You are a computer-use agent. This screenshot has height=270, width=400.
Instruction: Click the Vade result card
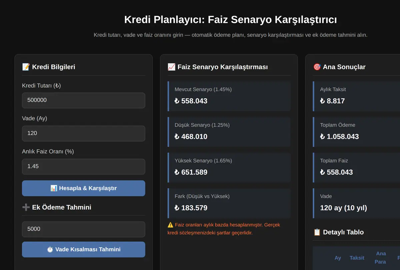pos(356,203)
